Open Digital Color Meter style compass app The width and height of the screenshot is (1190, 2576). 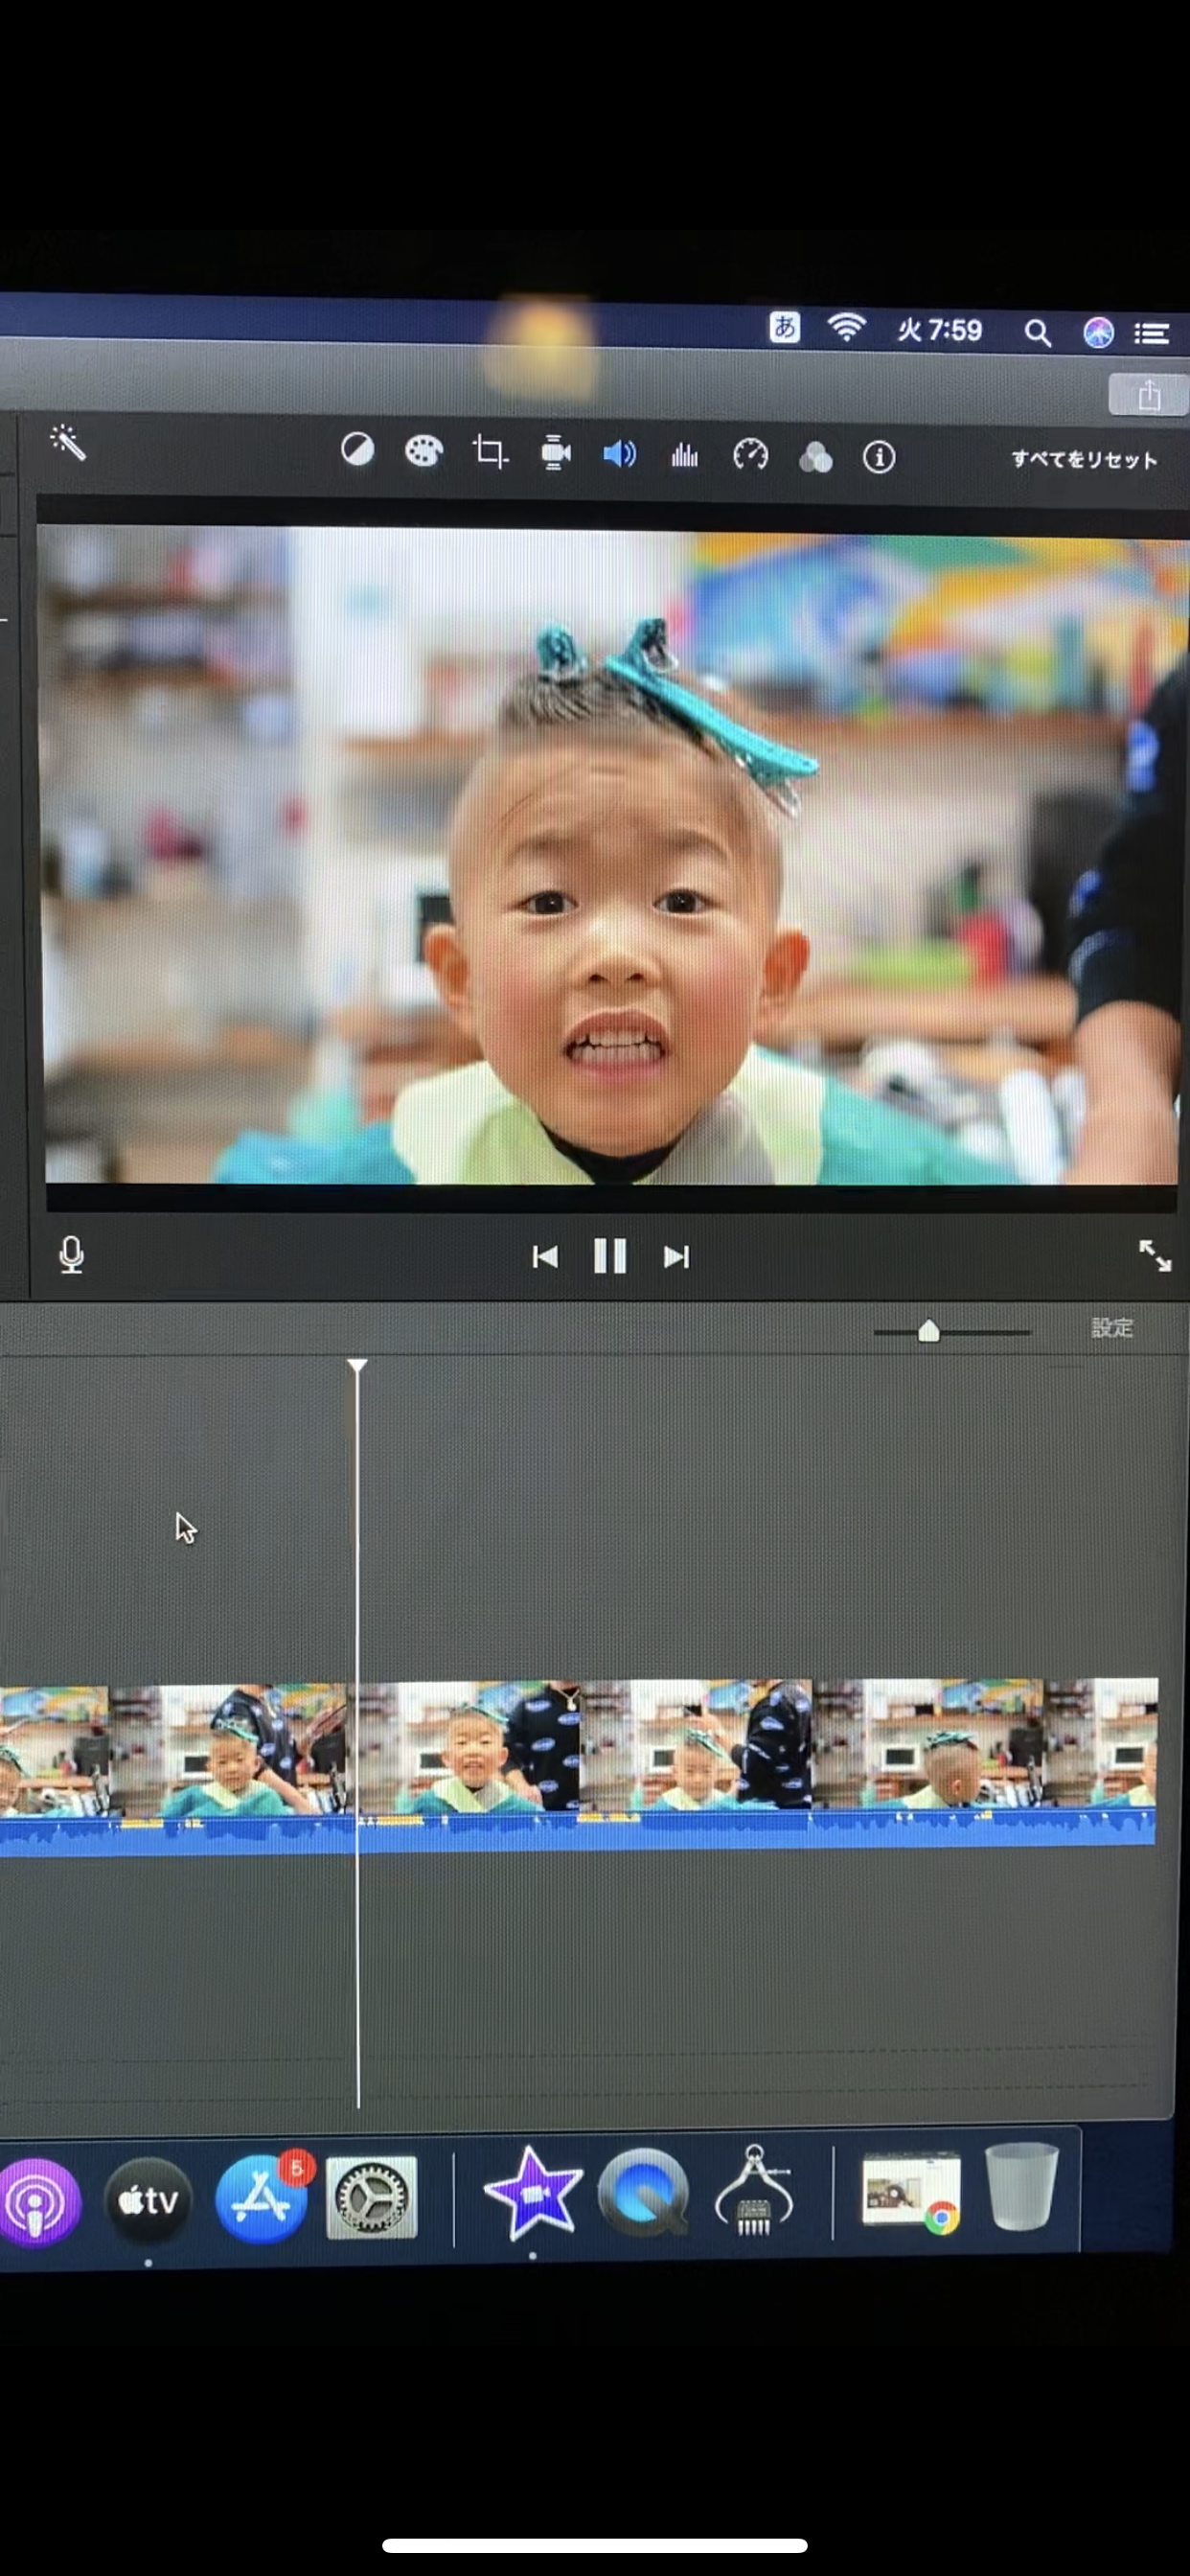(x=755, y=2190)
